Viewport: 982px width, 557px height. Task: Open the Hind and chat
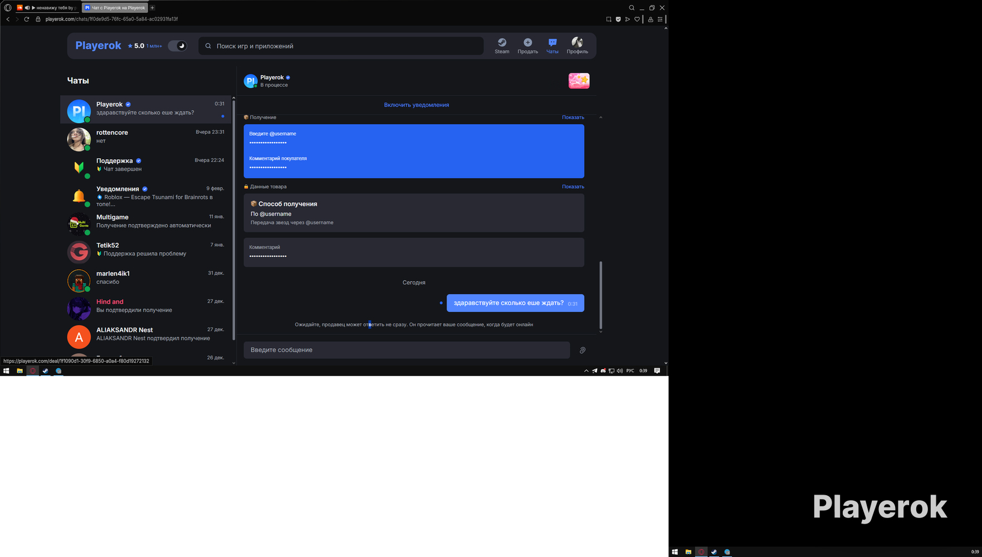click(146, 306)
